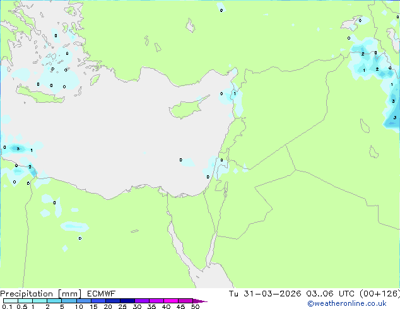Viewport: 400px width, 309px height.
Task: Click the '03..06 UTC' time text
Action: click(331, 294)
